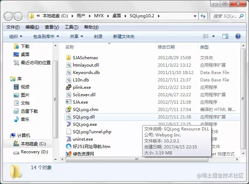Screen dimensions: 249x184
Task: Click the navigation pane scroll up arrow
Action: [56, 46]
